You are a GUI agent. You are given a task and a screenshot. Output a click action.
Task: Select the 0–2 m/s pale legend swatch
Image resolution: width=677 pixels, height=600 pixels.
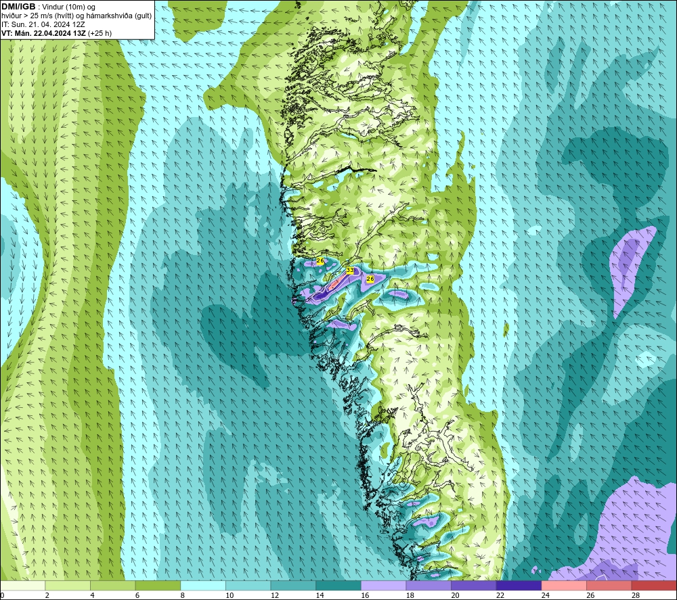pyautogui.click(x=22, y=586)
